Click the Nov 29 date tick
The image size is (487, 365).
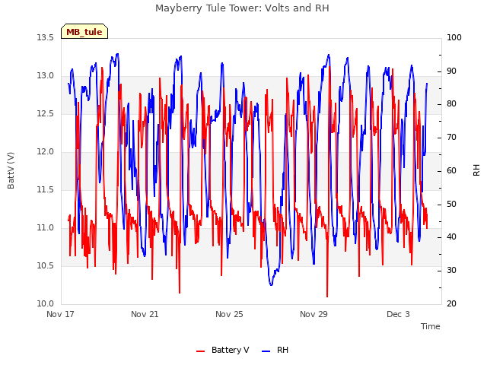[x=314, y=314]
